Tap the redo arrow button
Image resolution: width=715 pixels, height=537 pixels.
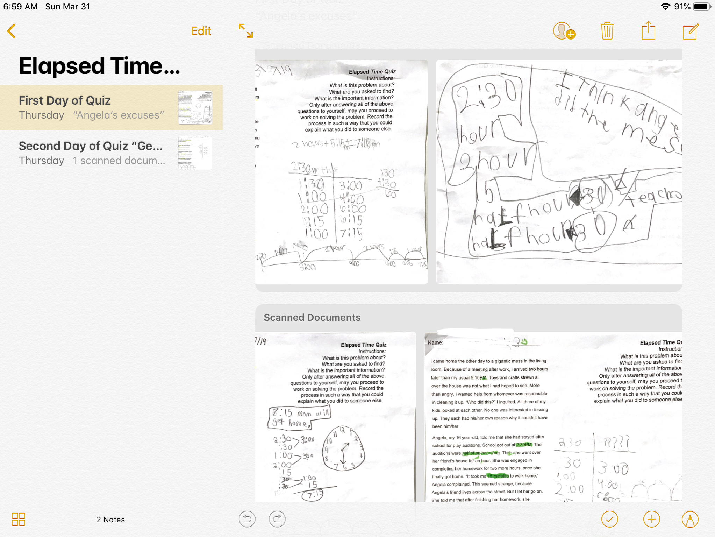tap(277, 519)
